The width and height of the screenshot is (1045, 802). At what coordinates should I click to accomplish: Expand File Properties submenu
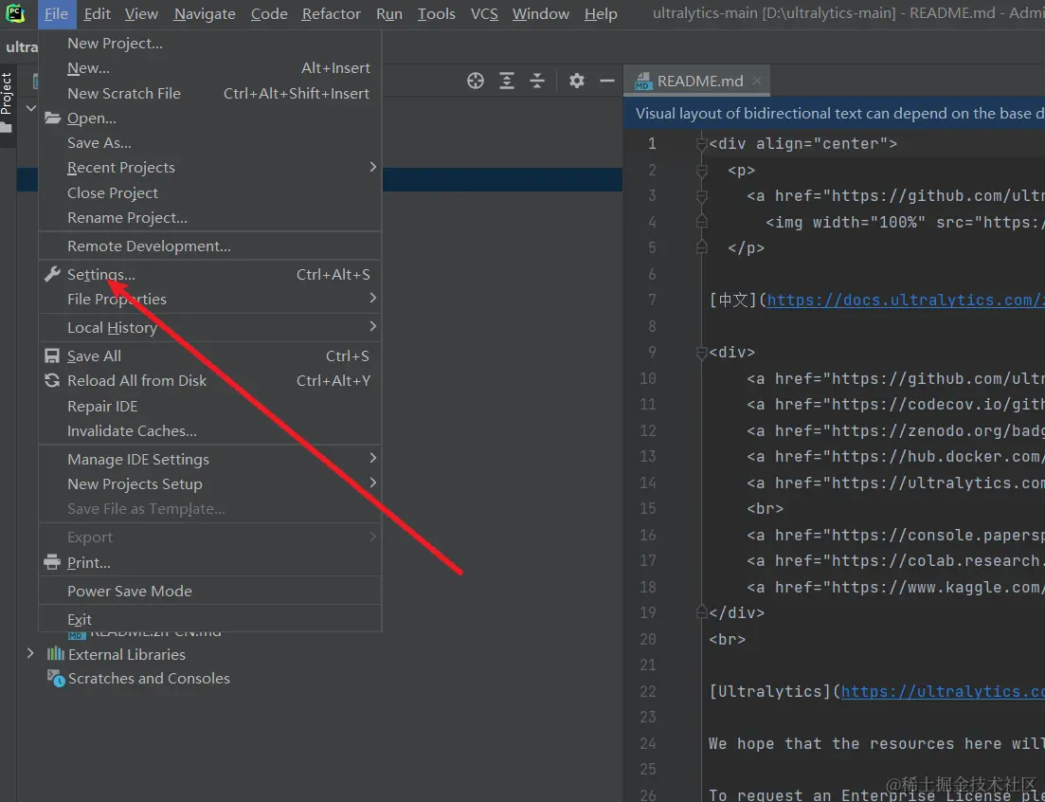tap(210, 300)
